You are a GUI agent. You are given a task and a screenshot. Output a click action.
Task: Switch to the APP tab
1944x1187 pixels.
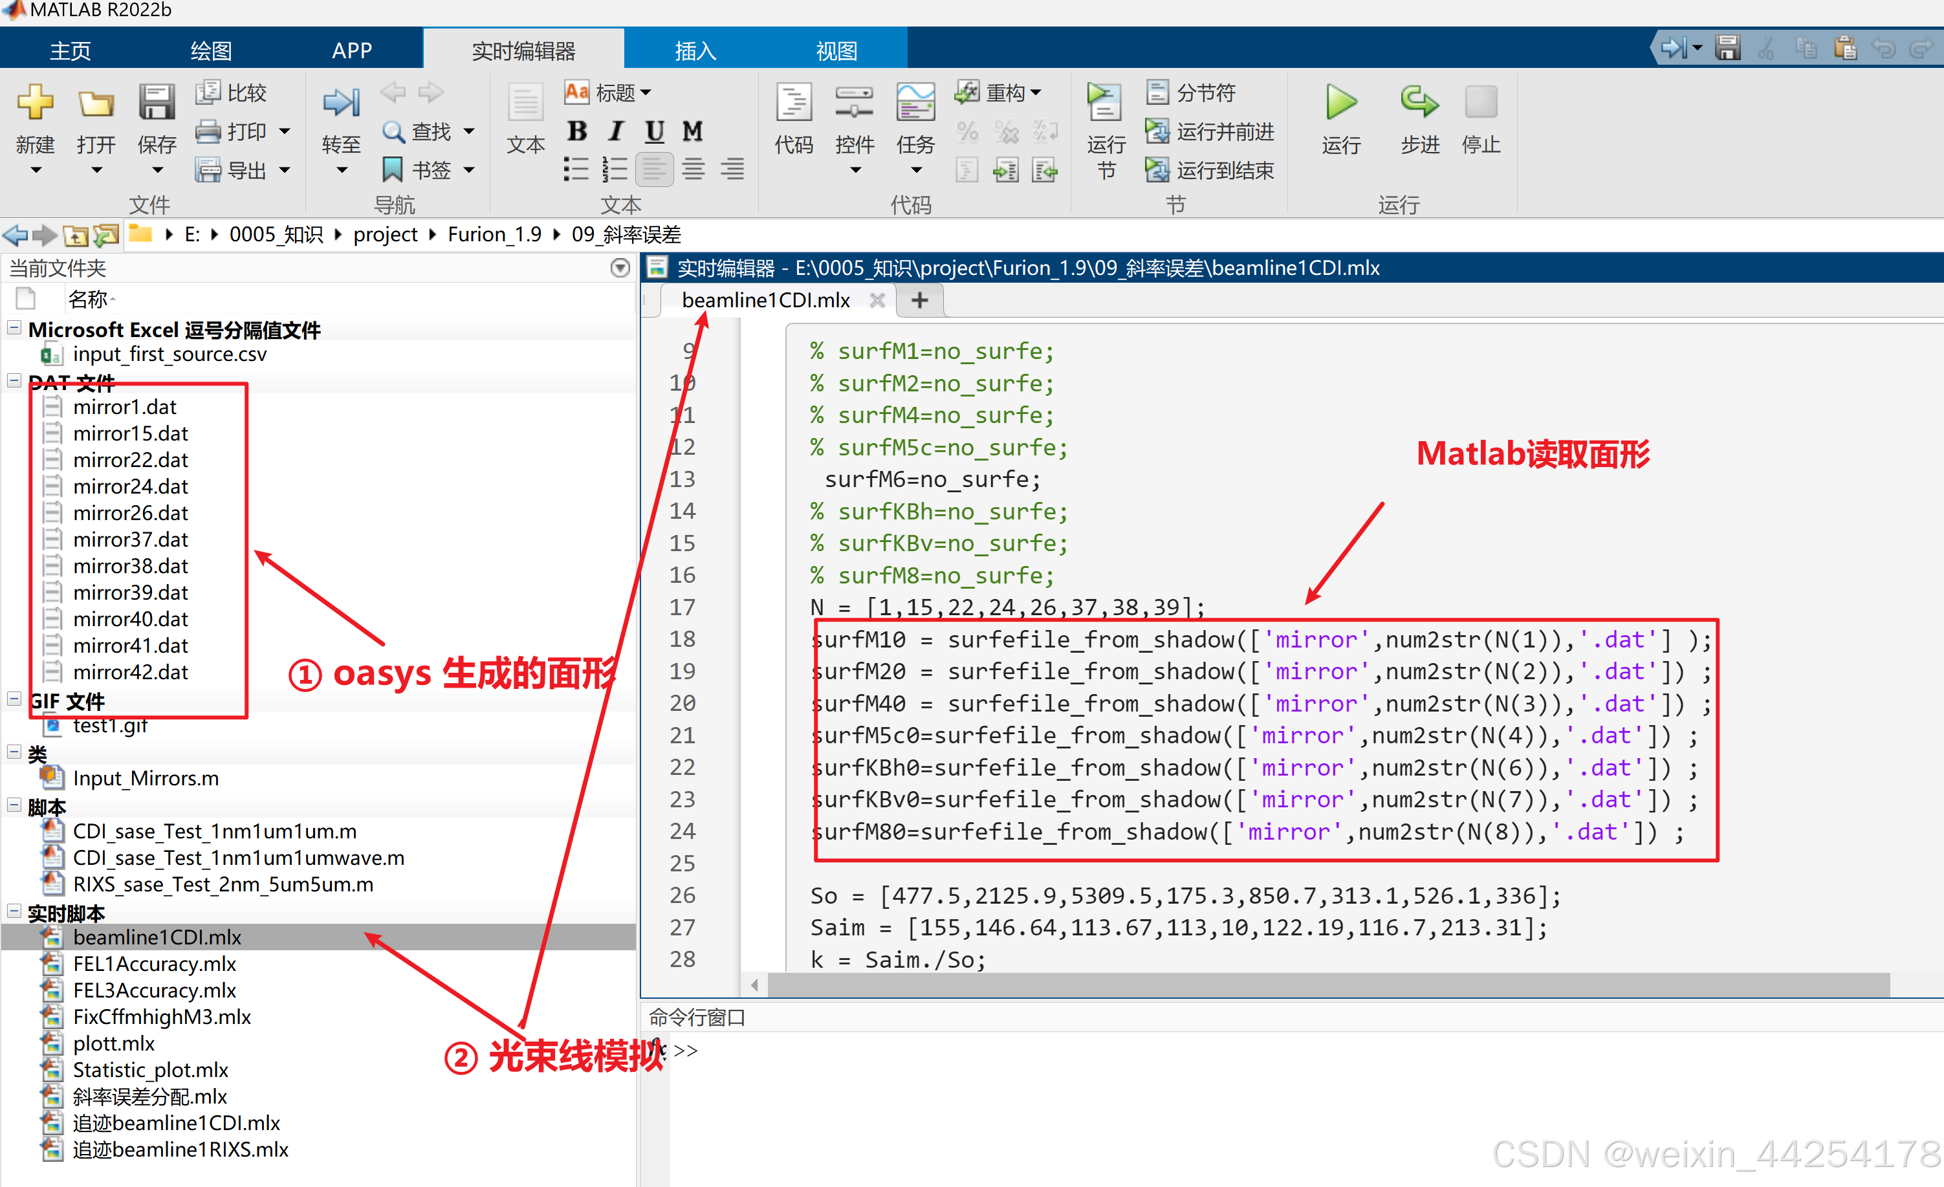point(351,50)
